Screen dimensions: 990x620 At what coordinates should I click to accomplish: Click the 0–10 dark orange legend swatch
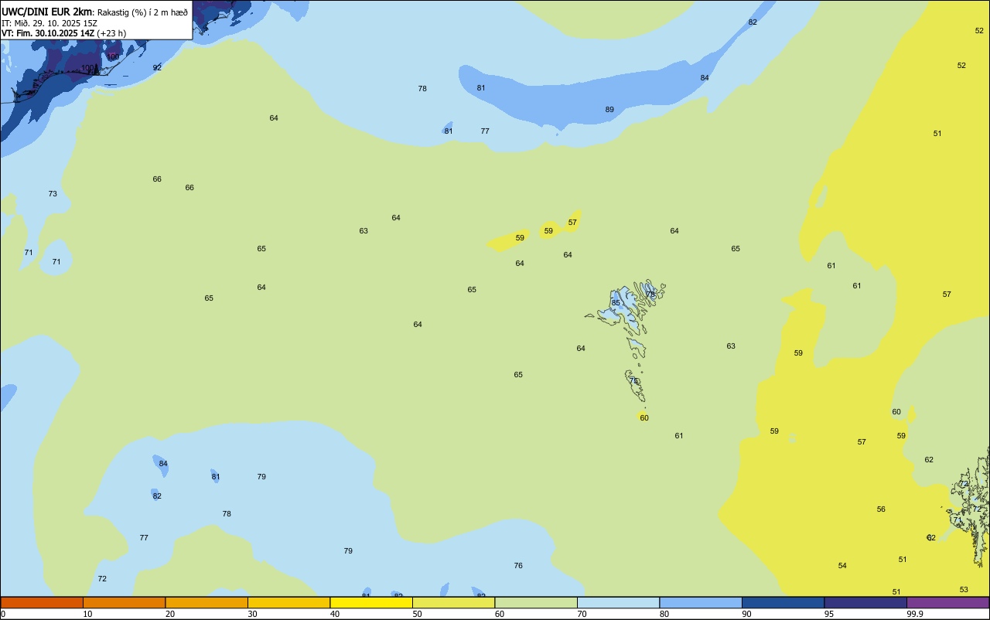42,602
